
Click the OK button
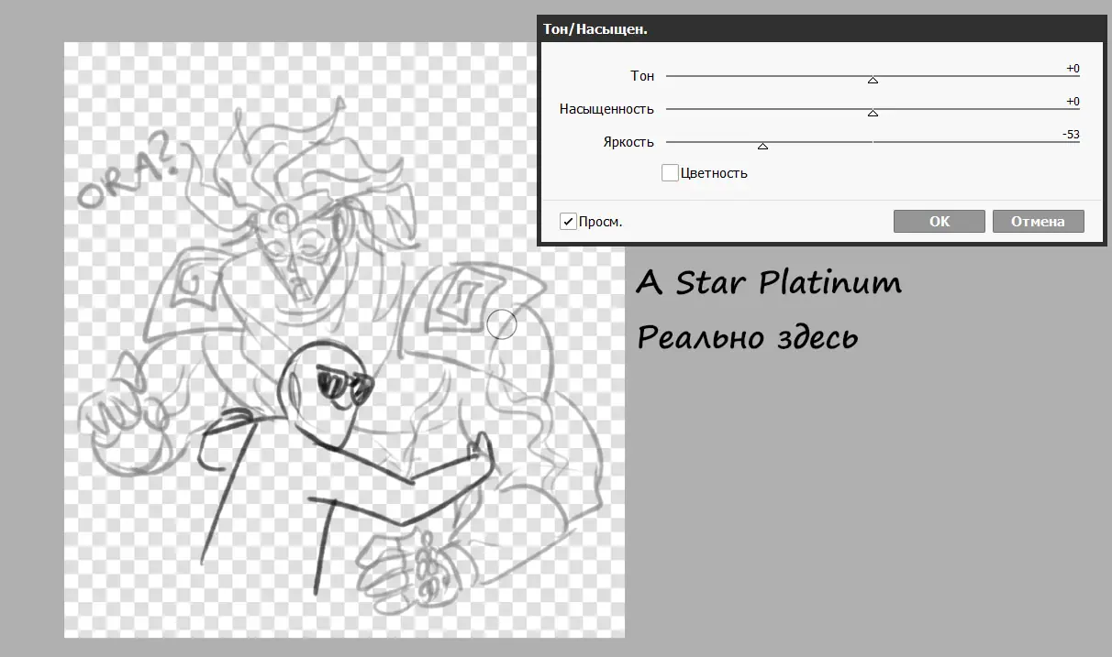939,222
